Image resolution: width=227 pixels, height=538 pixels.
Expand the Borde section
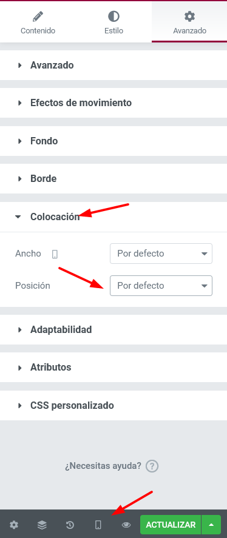(x=113, y=179)
